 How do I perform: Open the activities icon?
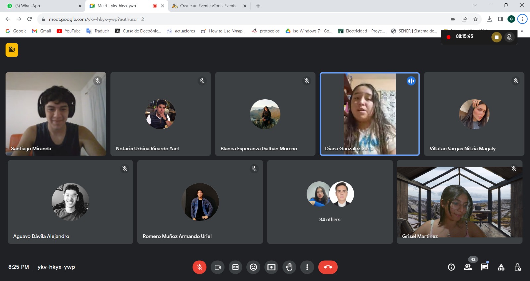[x=501, y=267]
